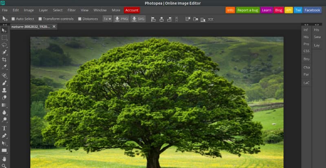Enable the Auto Select checkbox
This screenshot has width=326, height=168.
[13, 19]
